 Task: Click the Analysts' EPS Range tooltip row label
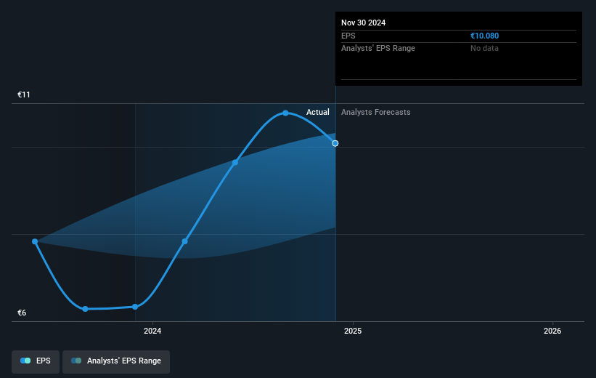point(377,49)
